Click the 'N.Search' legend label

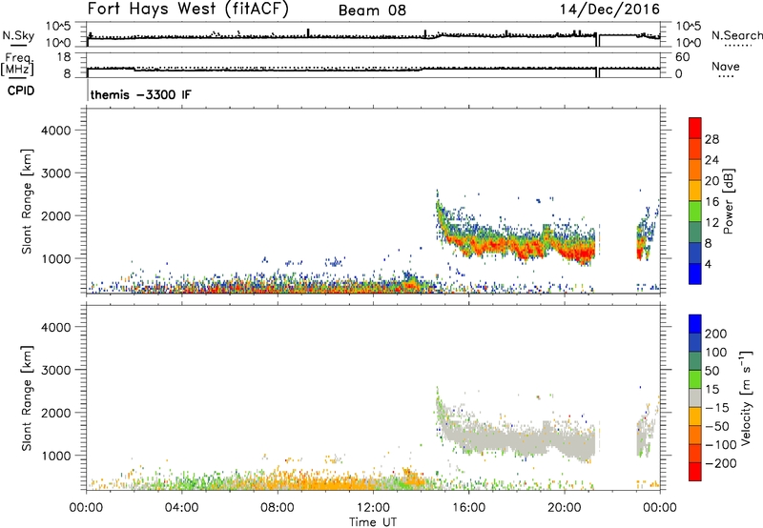coord(736,35)
